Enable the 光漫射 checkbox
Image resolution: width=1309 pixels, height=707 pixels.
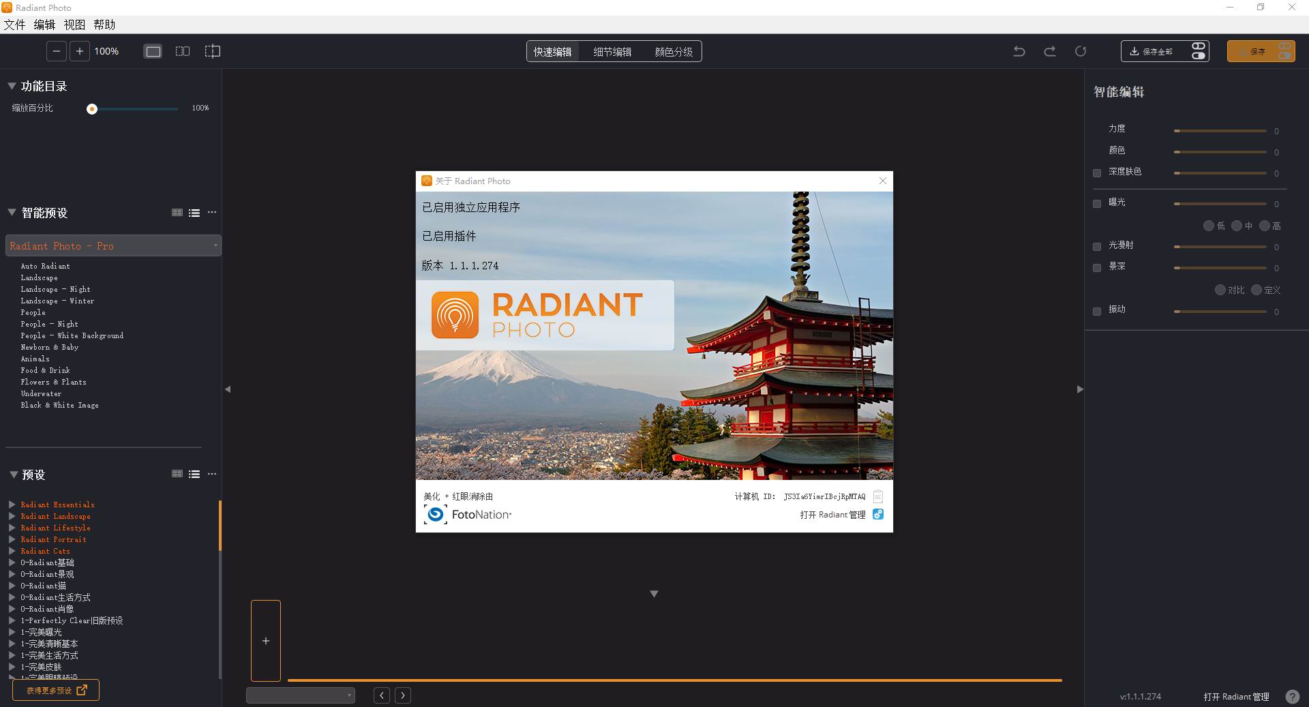tap(1097, 247)
